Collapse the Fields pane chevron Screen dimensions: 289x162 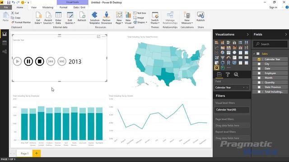pos(286,34)
